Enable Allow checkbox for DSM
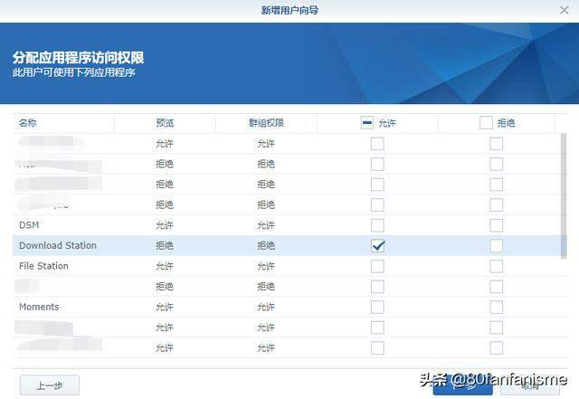 tap(377, 225)
